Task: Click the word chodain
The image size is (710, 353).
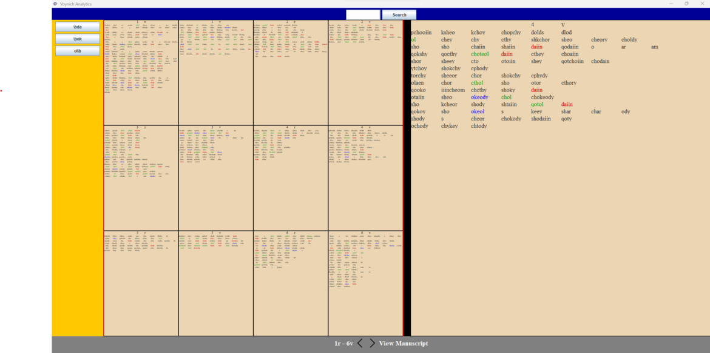Action: 600,62
